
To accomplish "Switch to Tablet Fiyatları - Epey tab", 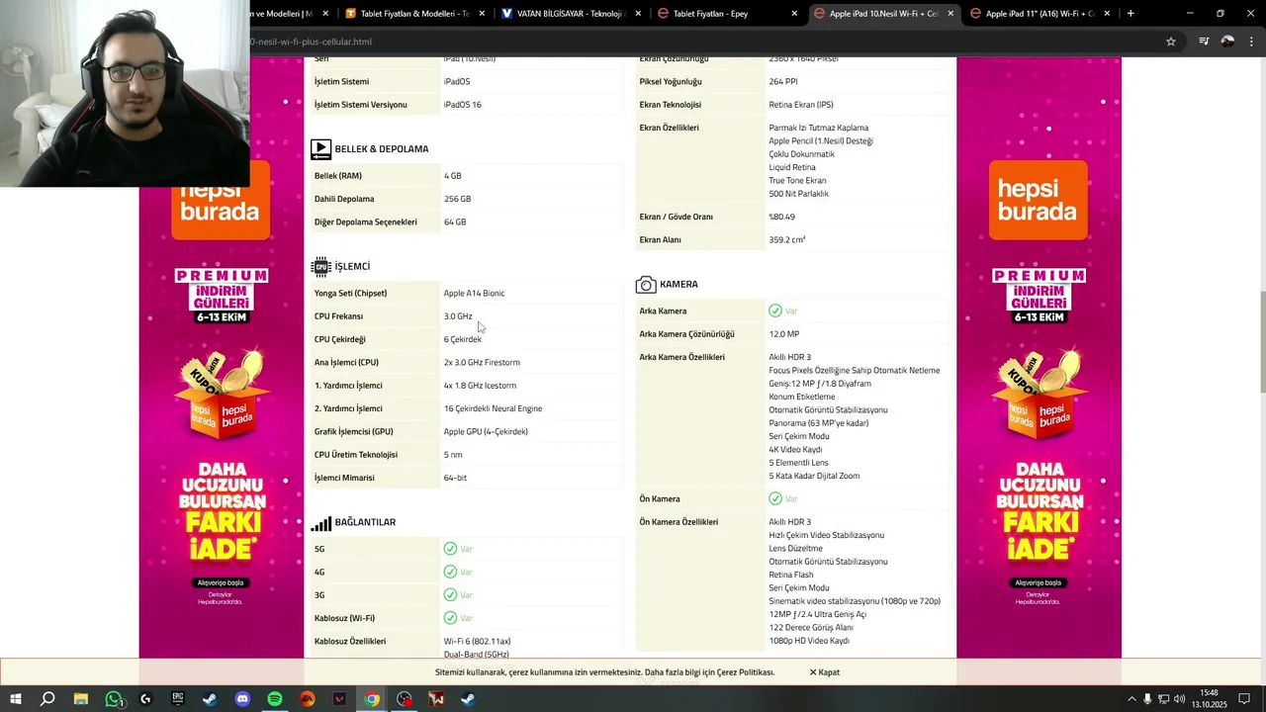I will click(x=726, y=14).
